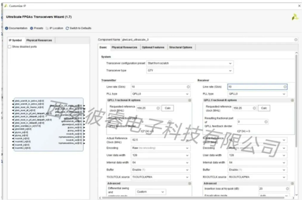The width and height of the screenshot is (302, 200).
Task: Open the Structural Options tab
Action: 181,47
